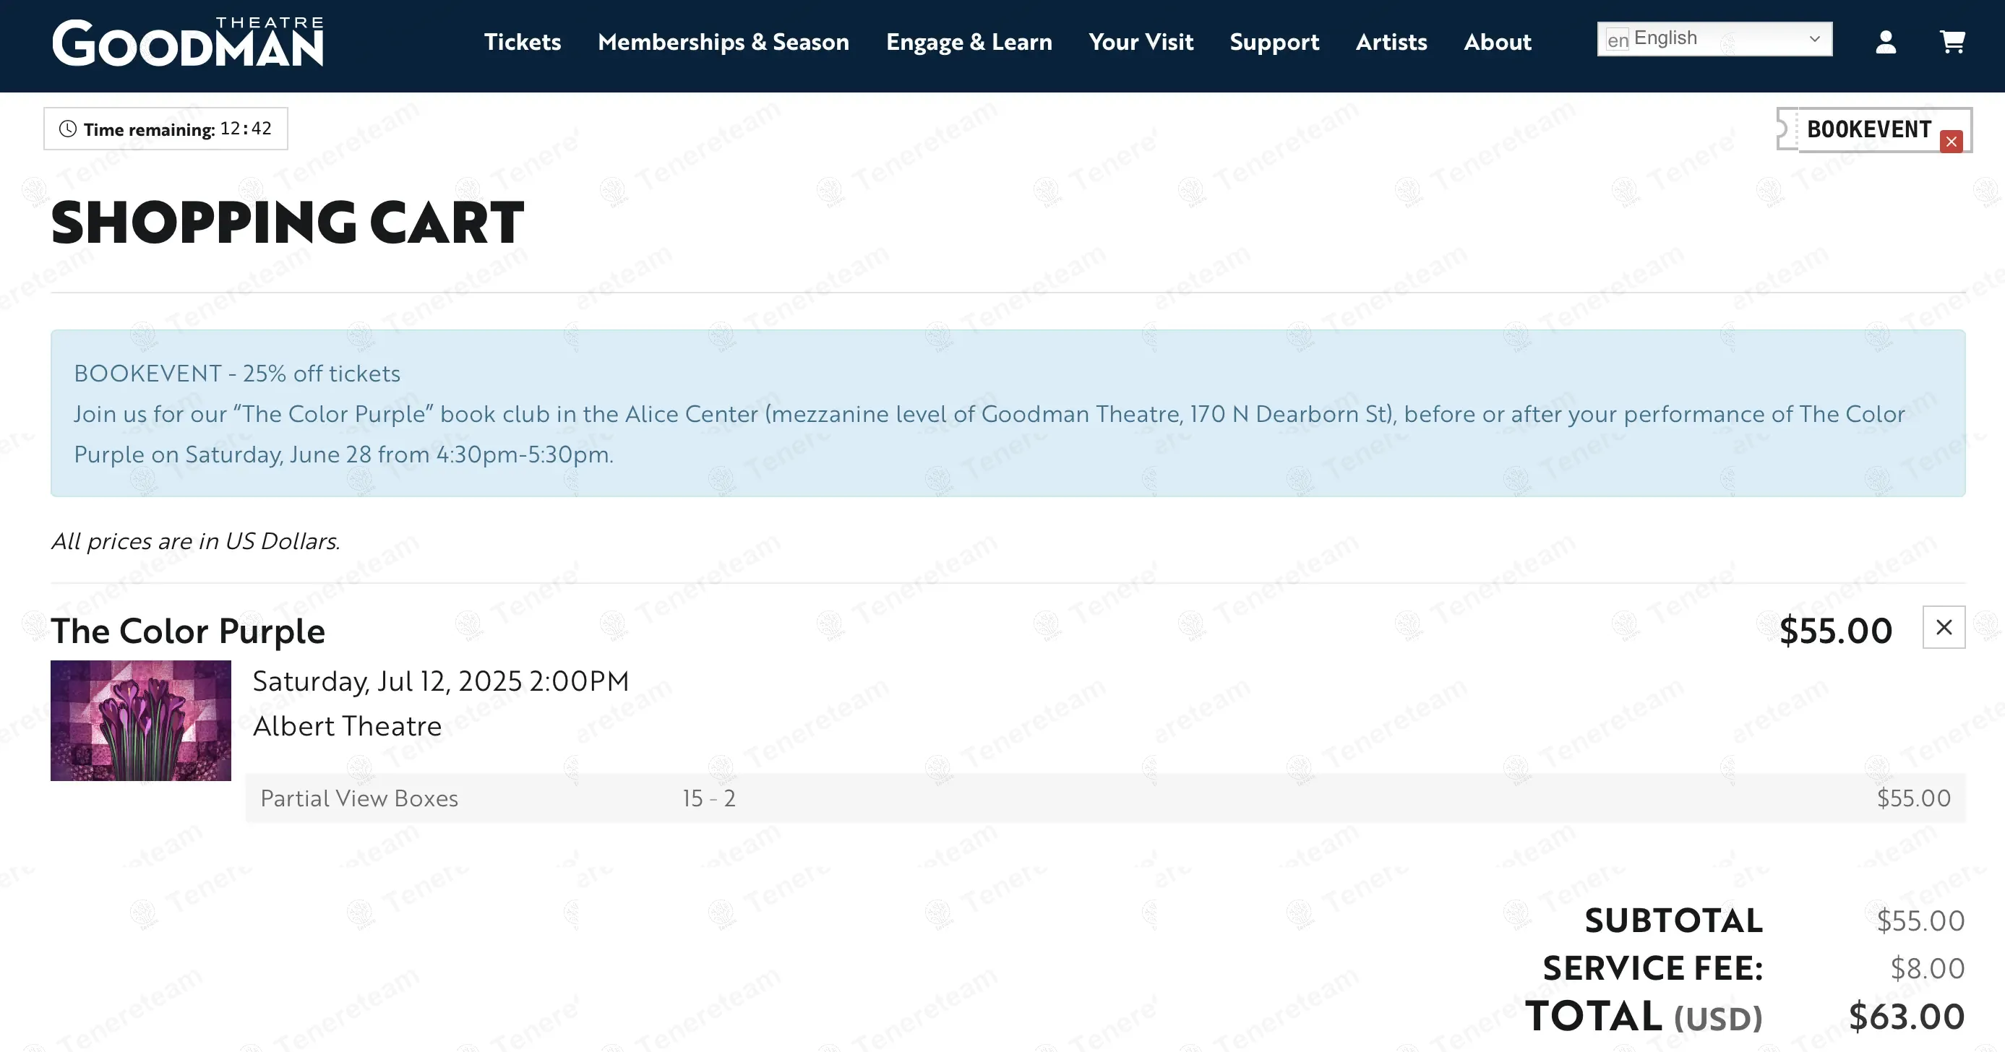Open the English language dropdown
Image resolution: width=2005 pixels, height=1052 pixels.
1714,39
